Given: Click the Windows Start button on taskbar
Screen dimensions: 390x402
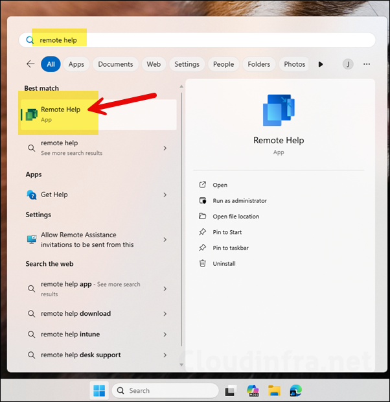Looking at the screenshot, I should tap(99, 390).
